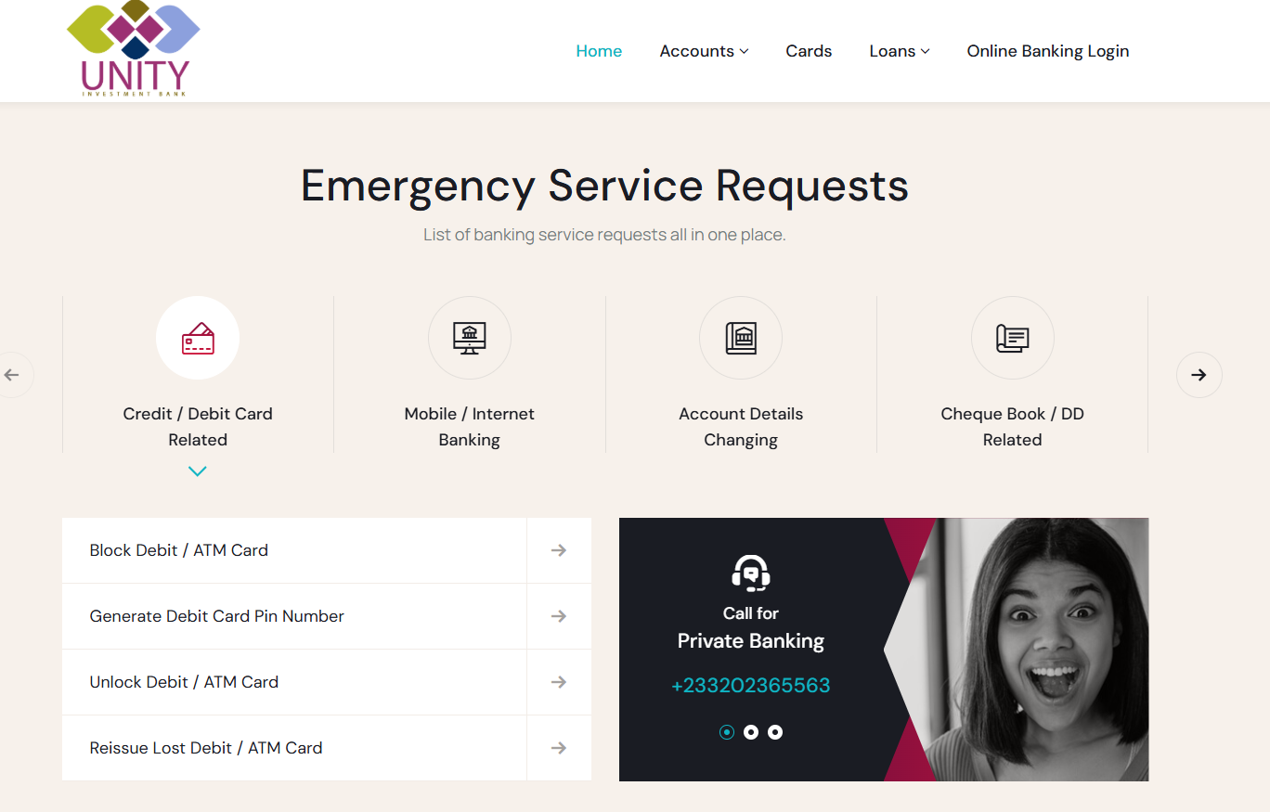Open Reissue Lost Debit / ATM Card row
The width and height of the screenshot is (1270, 812).
[x=327, y=748]
